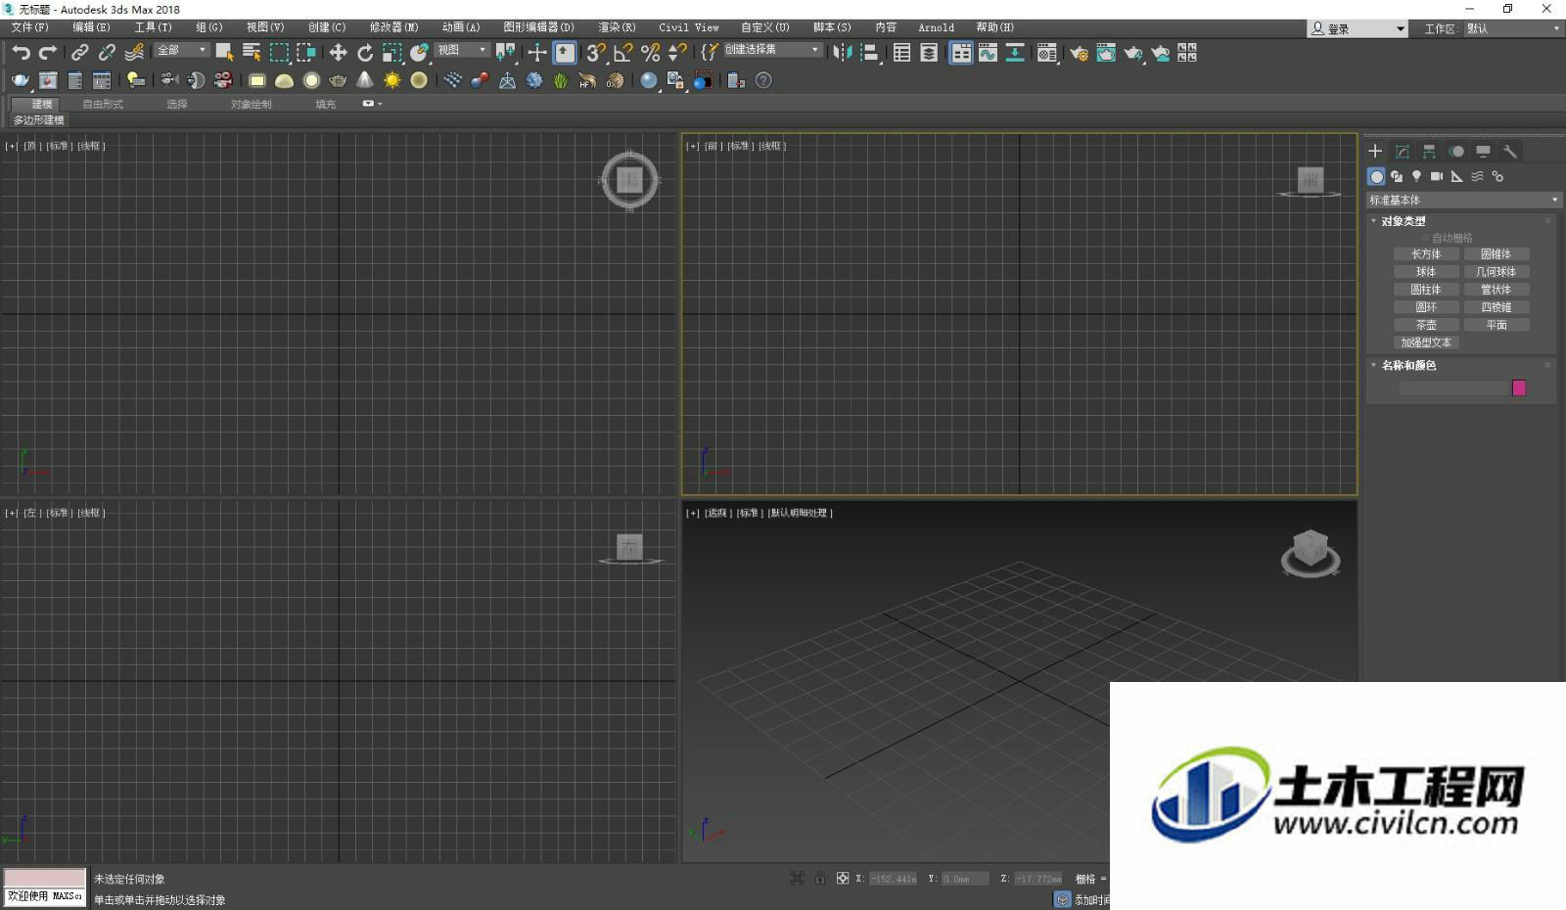Open the Schematic View icon
1566x910 pixels.
(x=1015, y=53)
